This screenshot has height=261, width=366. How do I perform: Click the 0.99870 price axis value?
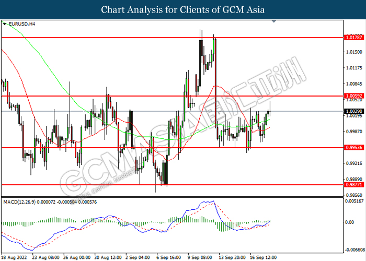pyautogui.click(x=354, y=132)
